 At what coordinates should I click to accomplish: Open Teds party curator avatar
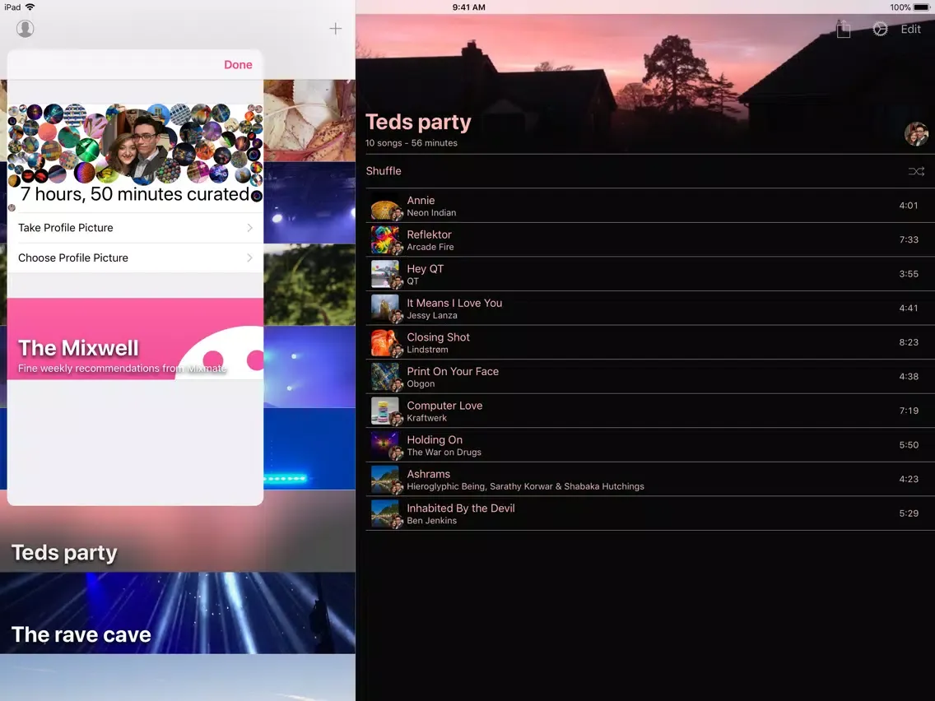[917, 133]
